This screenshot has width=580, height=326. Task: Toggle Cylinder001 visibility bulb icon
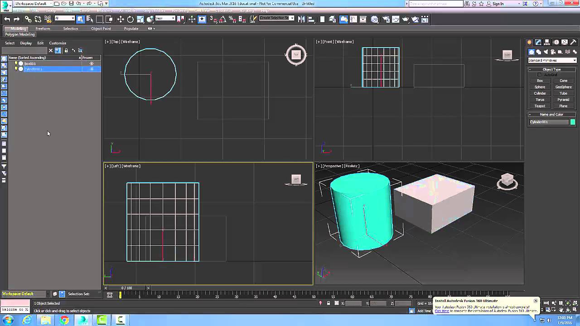click(x=16, y=69)
